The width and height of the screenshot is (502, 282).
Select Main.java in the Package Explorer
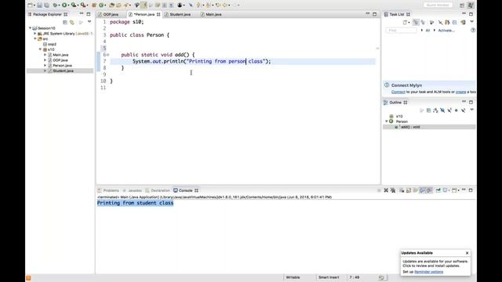point(60,55)
